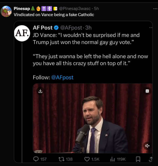Click the blue verified badge icon

(x=56, y=28)
